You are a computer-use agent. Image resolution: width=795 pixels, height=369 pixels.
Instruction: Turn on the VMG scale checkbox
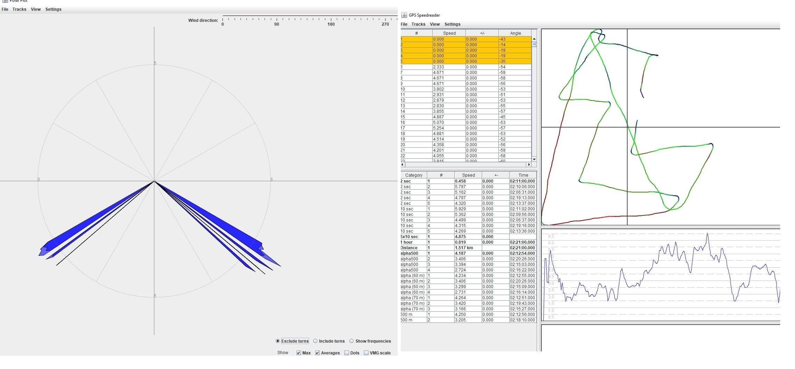pos(366,353)
